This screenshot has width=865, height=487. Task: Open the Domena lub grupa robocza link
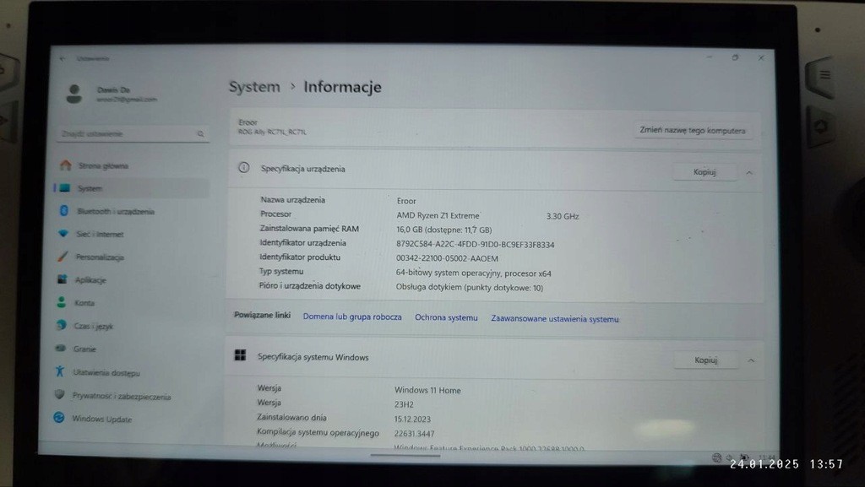[352, 317]
